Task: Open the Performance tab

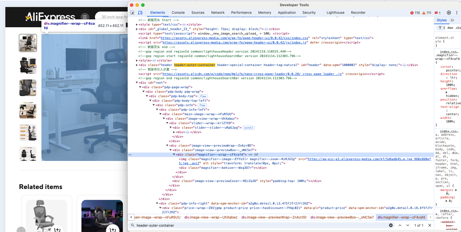Action: (241, 13)
